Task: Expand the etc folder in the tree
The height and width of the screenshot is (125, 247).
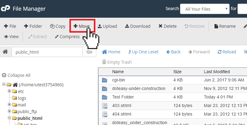Action: point(9,91)
